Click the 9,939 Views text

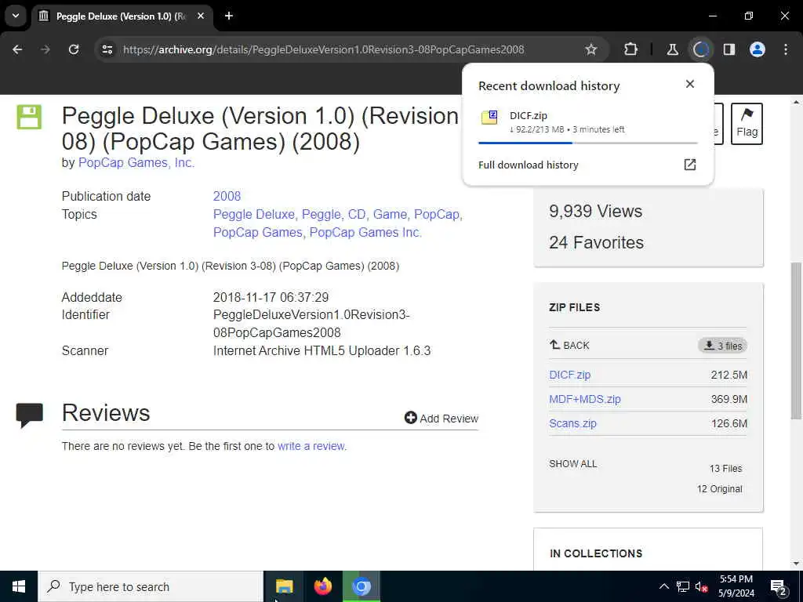click(595, 211)
